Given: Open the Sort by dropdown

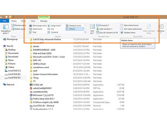Looking at the screenshot, I should coord(92,29).
